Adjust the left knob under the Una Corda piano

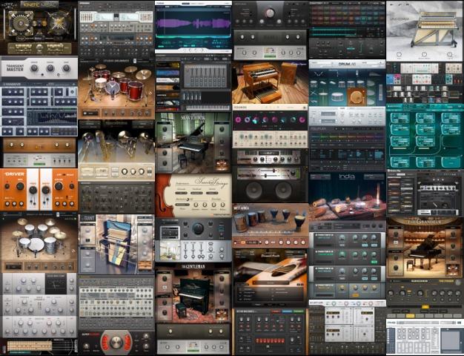click(399, 54)
